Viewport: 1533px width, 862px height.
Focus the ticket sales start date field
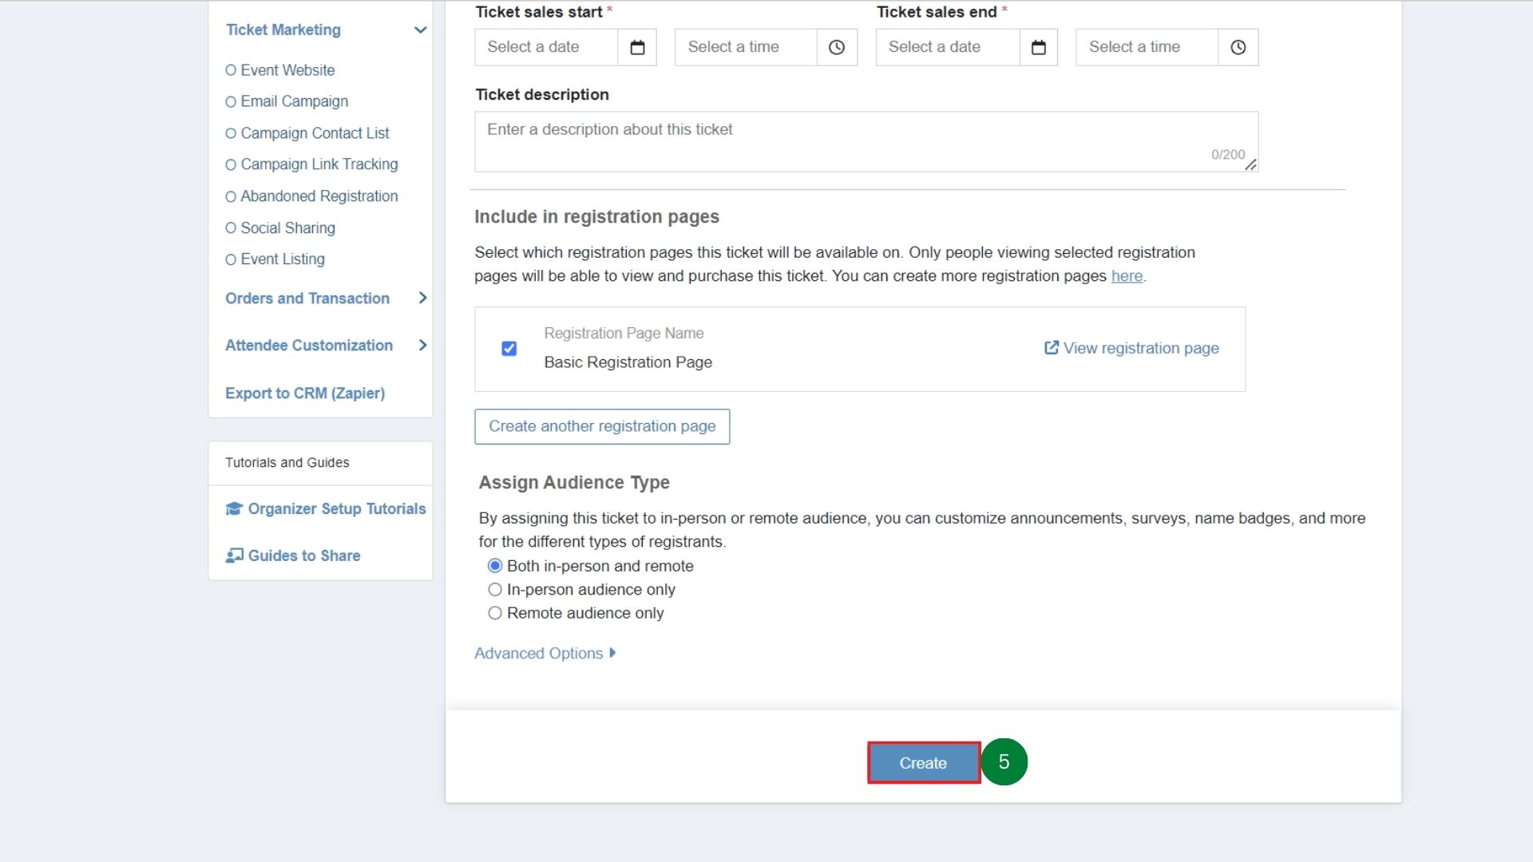click(547, 47)
